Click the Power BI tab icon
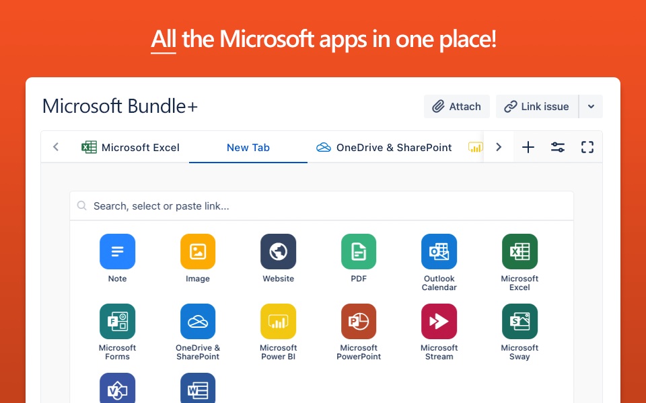 pos(476,147)
